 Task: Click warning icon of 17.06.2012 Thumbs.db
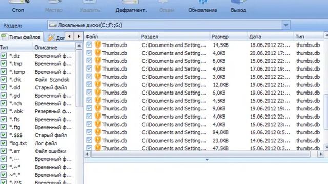tap(98, 68)
